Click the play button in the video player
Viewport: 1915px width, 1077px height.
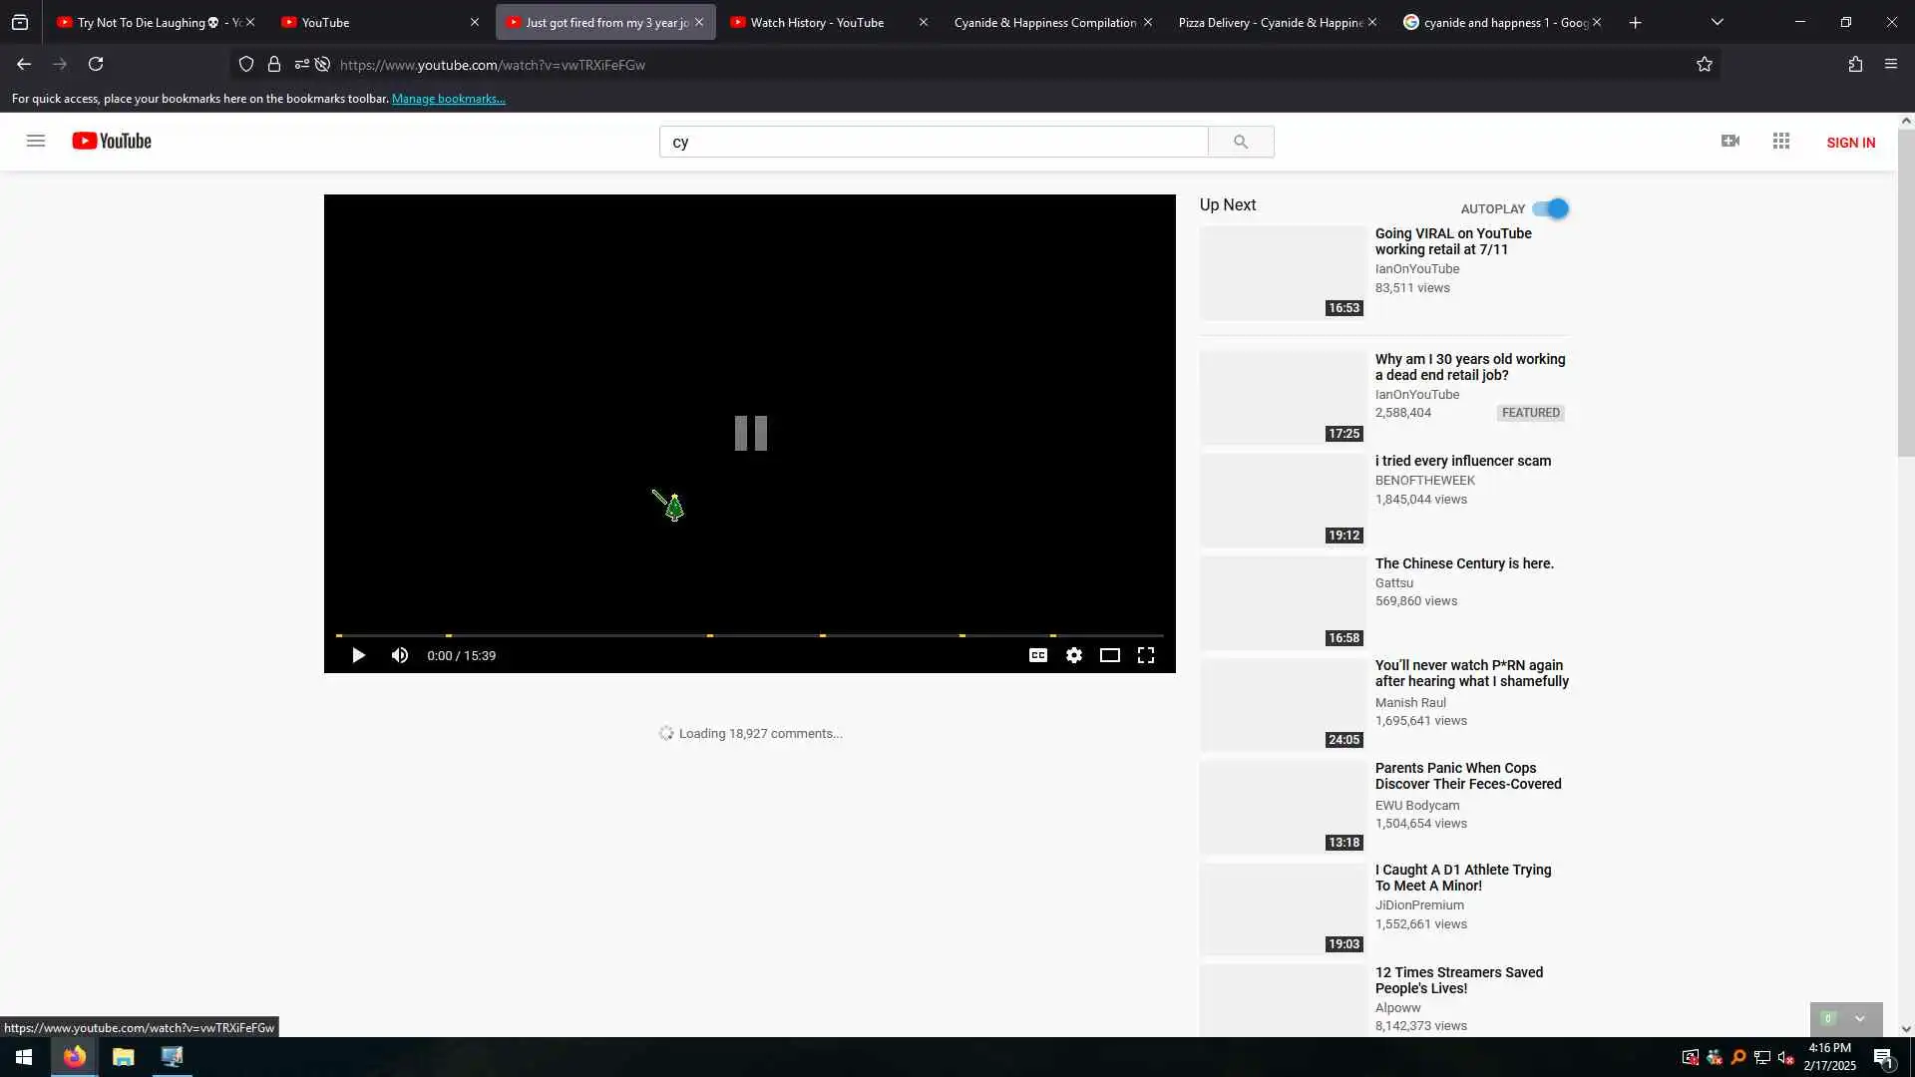pos(358,655)
